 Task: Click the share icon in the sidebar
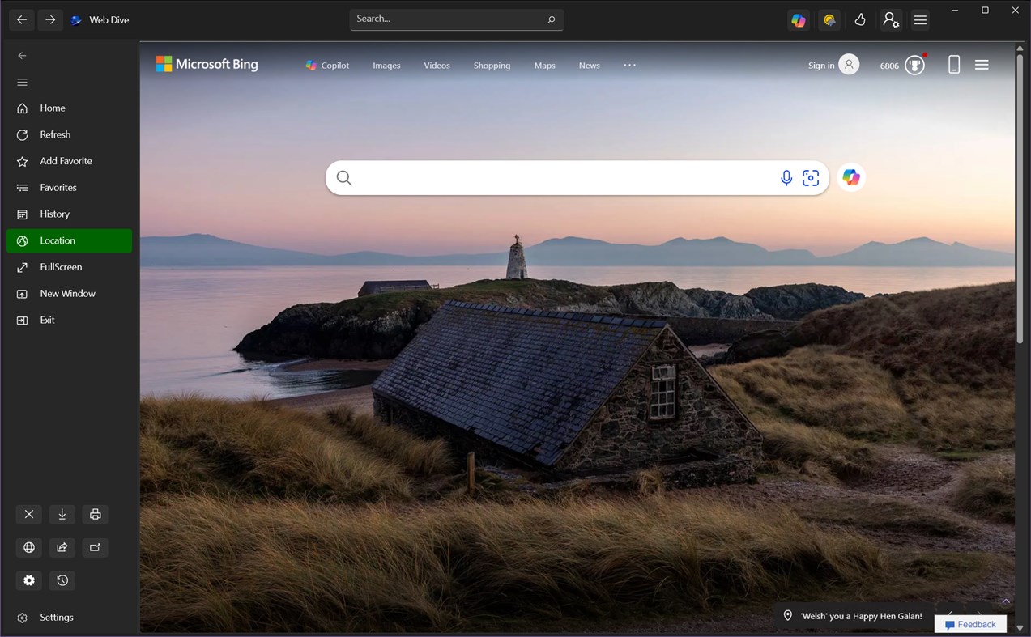[62, 547]
